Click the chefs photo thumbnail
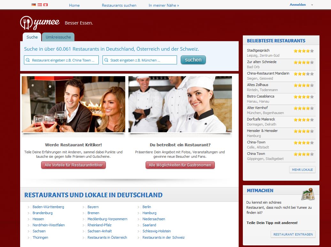Image resolution: width=331 pixels, height=247 pixels. [x=180, y=104]
